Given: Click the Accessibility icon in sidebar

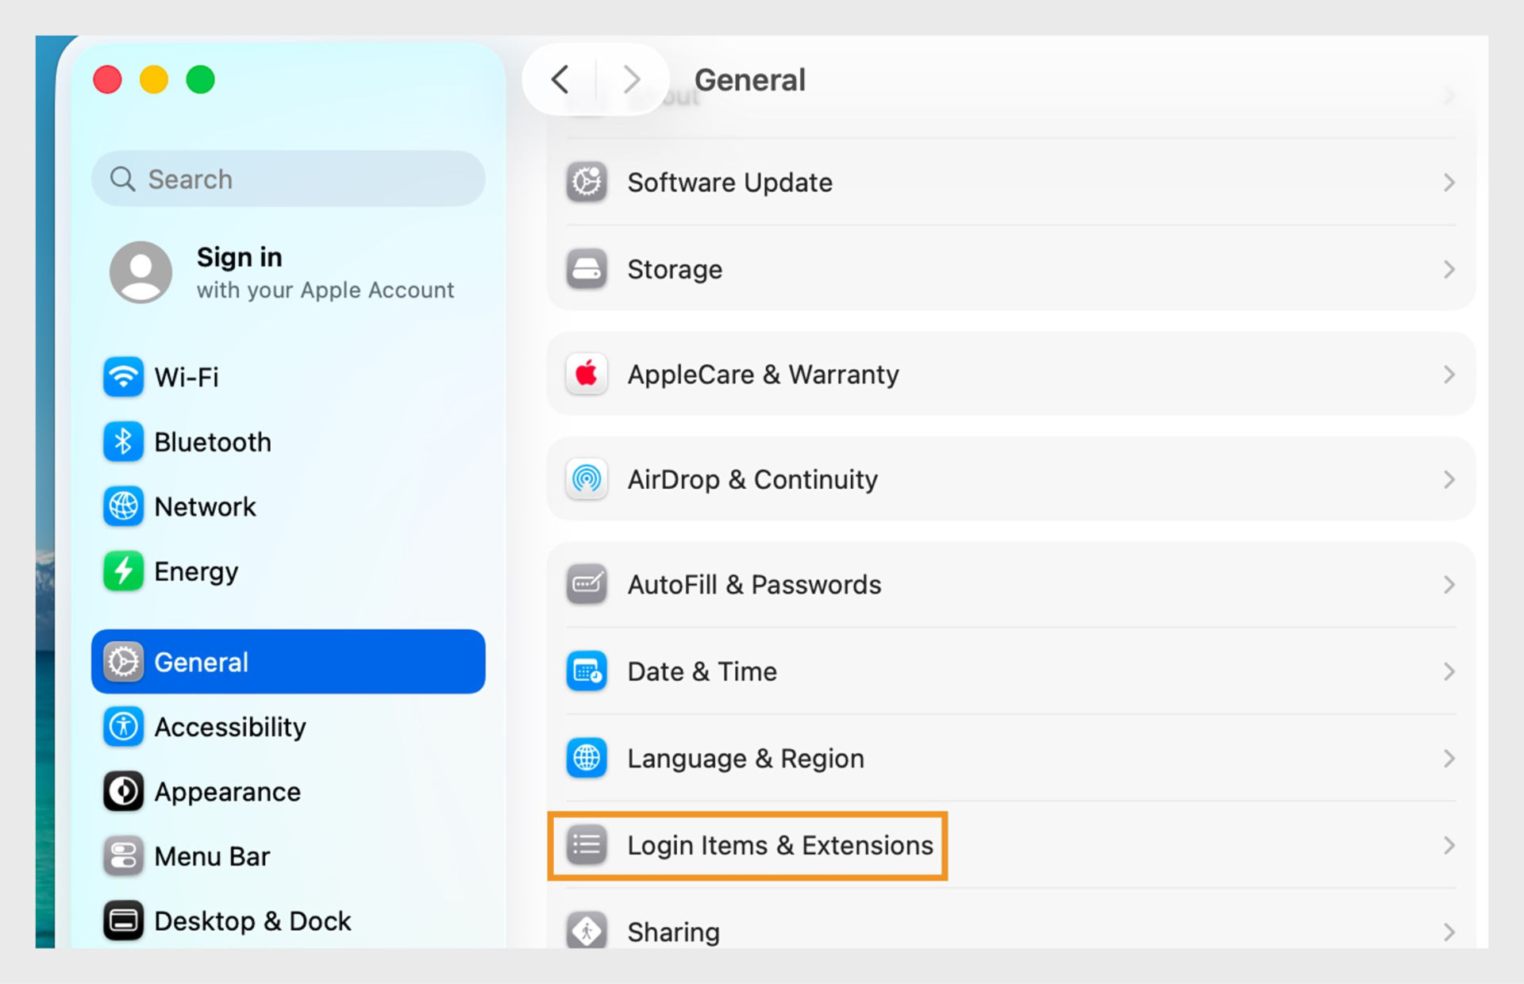Looking at the screenshot, I should (123, 727).
